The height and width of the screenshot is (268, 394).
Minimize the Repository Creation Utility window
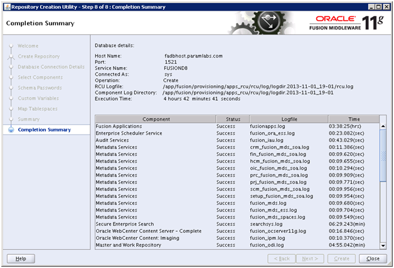click(371, 7)
